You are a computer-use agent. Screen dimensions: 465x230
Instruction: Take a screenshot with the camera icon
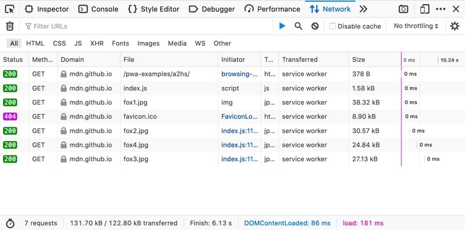tap(403, 9)
